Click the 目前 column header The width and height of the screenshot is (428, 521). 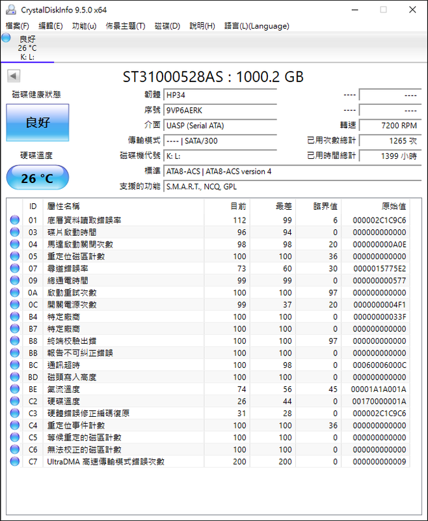point(227,206)
